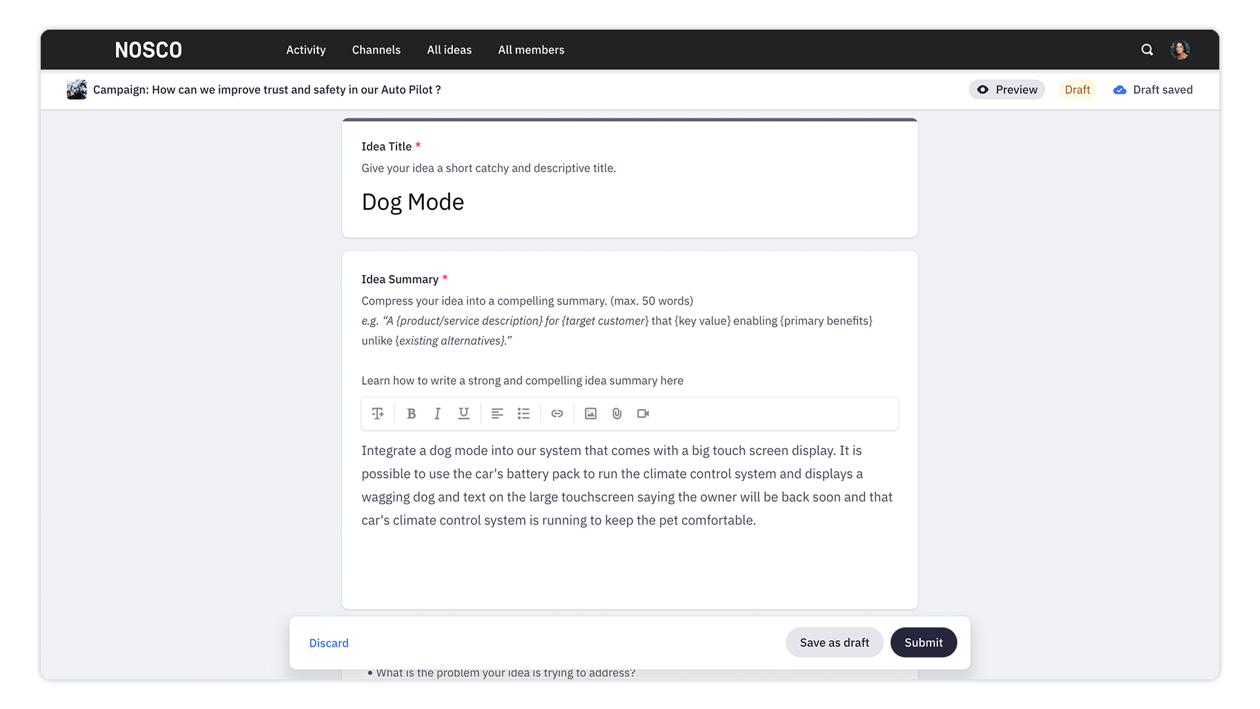Click the Dog Mode title field
This screenshot has height=709, width=1260.
pyautogui.click(x=413, y=202)
